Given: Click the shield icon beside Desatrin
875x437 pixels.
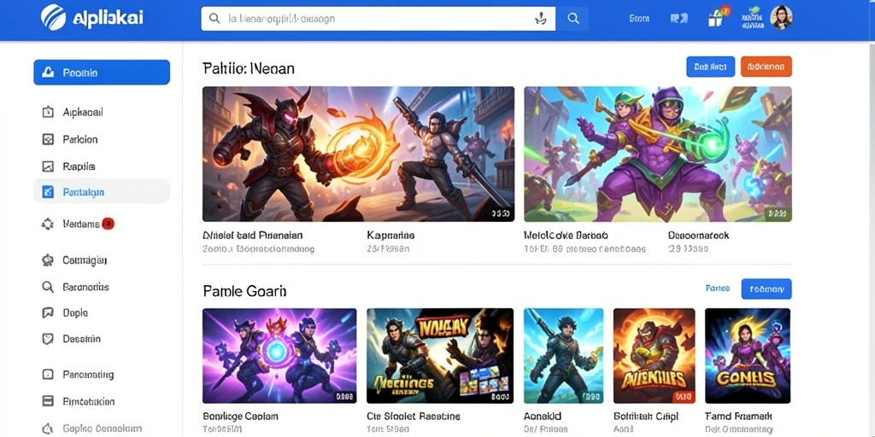Looking at the screenshot, I should click(x=48, y=338).
